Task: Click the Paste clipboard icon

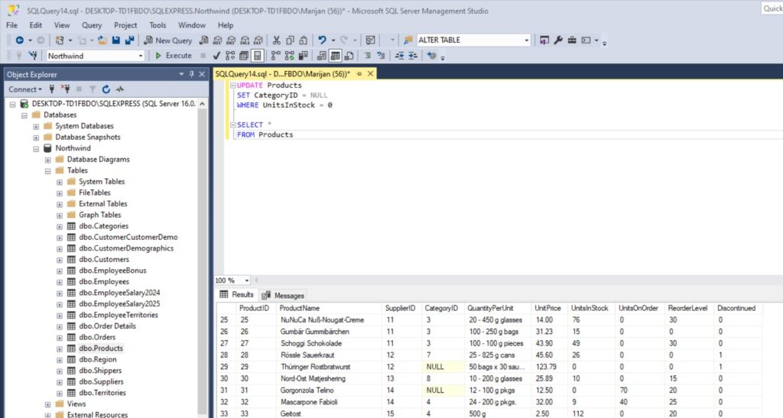Action: point(303,41)
